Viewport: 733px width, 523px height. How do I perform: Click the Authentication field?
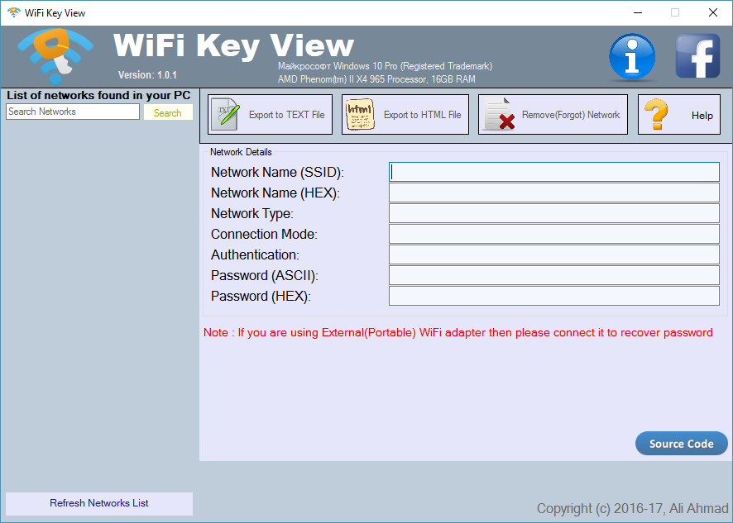pos(554,254)
